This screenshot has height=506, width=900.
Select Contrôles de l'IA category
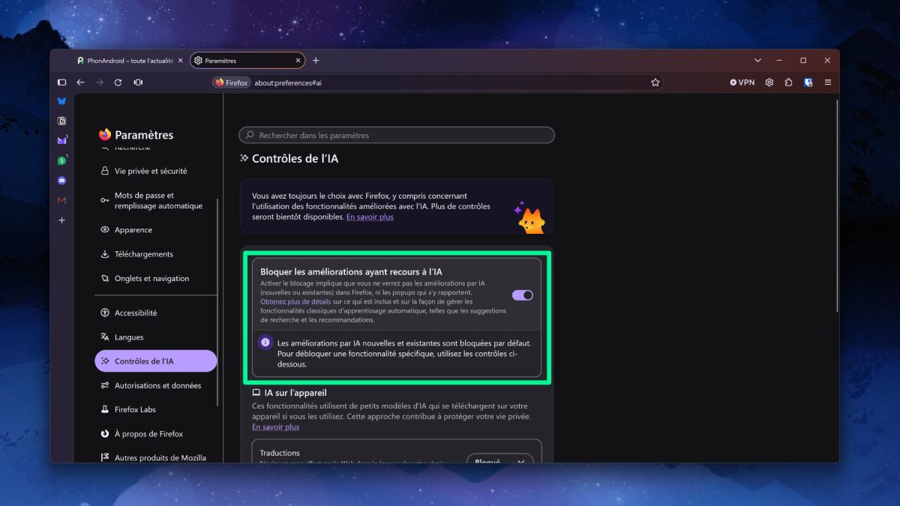(x=155, y=361)
